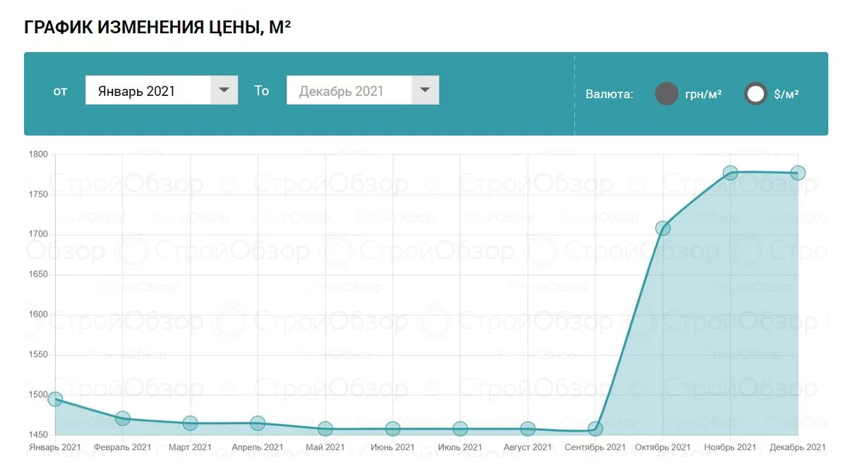Screen dimensions: 847x467
Task: Click the start date dropdown arrow
Action: [x=224, y=90]
